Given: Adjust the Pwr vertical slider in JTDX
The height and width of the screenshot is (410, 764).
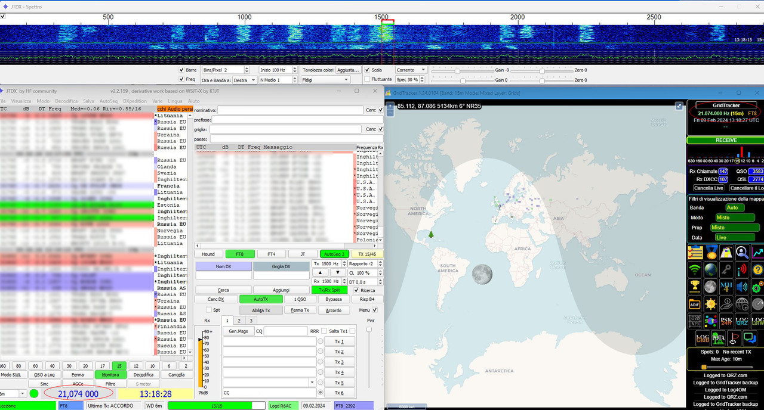Looking at the screenshot, I should click(x=369, y=330).
